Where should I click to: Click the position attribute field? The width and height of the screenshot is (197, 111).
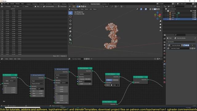pyautogui.click(x=64, y=83)
